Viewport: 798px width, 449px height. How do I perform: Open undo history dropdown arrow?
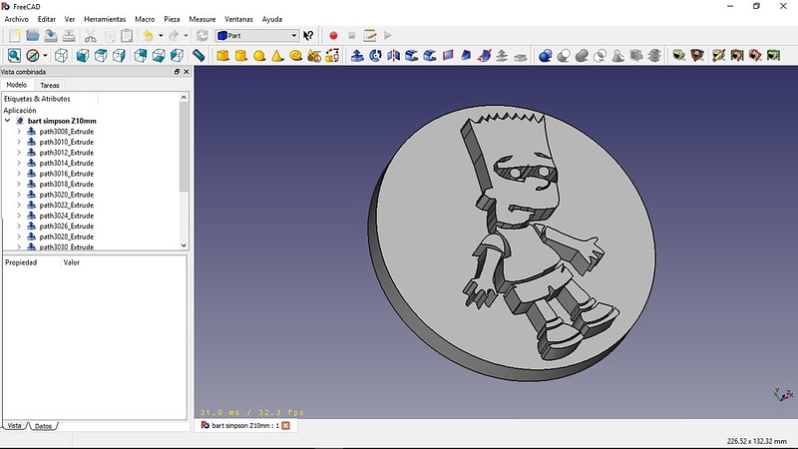pos(161,36)
